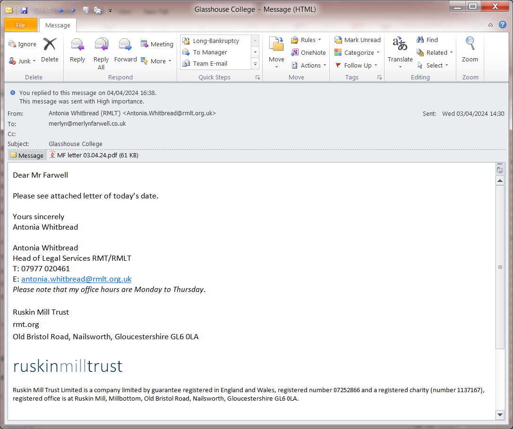Screen dimensions: 513x429
Task: Click the antonia.whitbread@rmlt.org.uk email link
Action: pyautogui.click(x=76, y=279)
